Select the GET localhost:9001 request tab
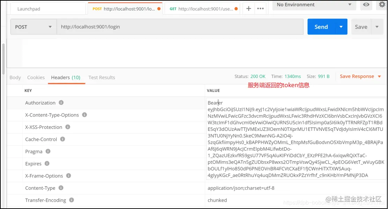This screenshot has width=388, height=209. coord(202,9)
